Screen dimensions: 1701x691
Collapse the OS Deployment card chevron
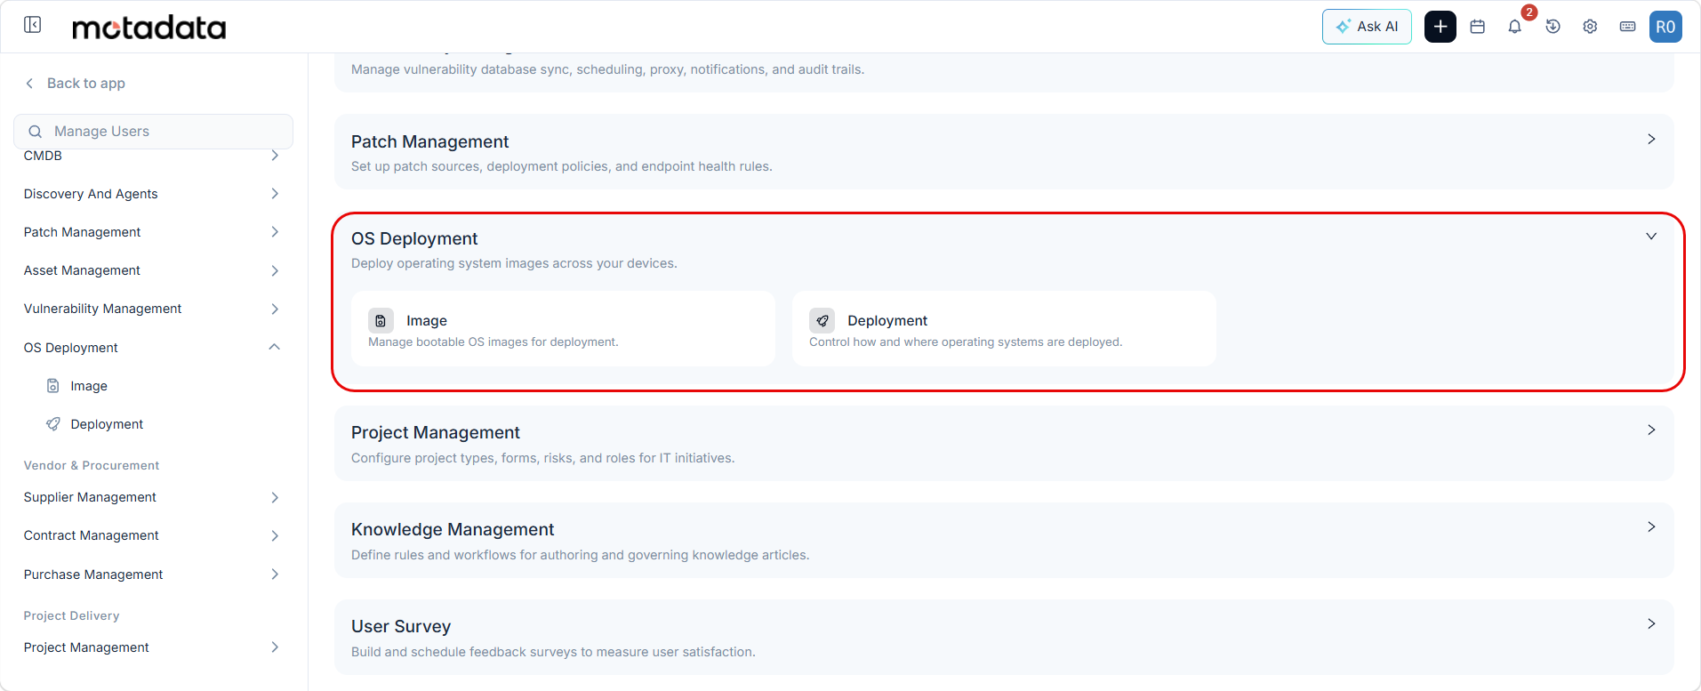pos(1651,237)
